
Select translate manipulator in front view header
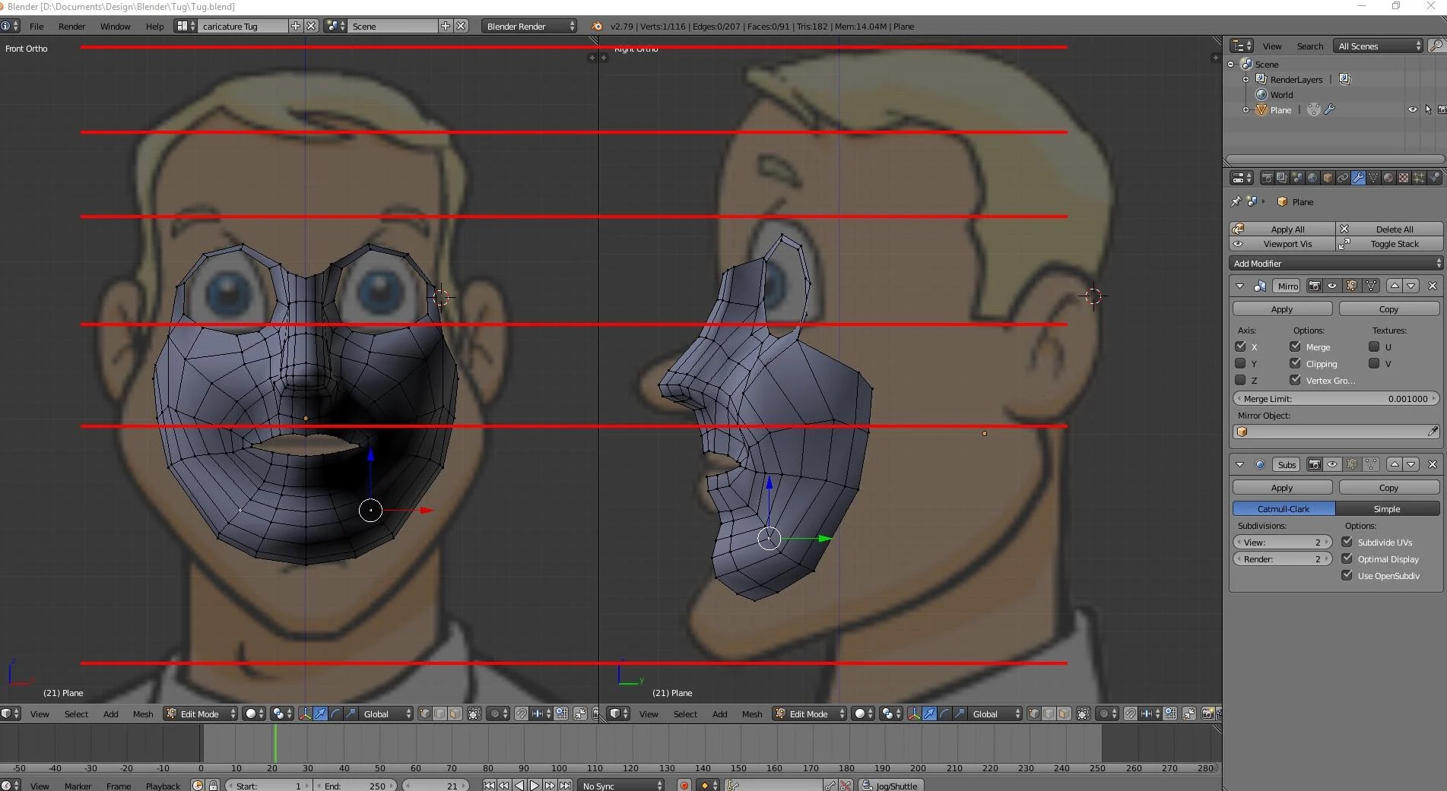[320, 713]
